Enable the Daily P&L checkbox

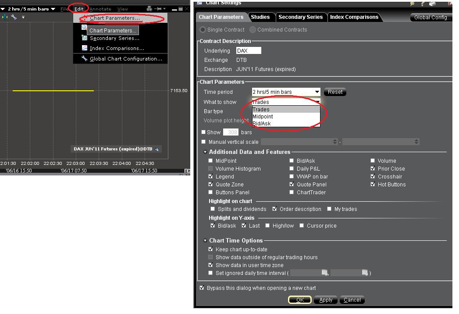(x=292, y=168)
